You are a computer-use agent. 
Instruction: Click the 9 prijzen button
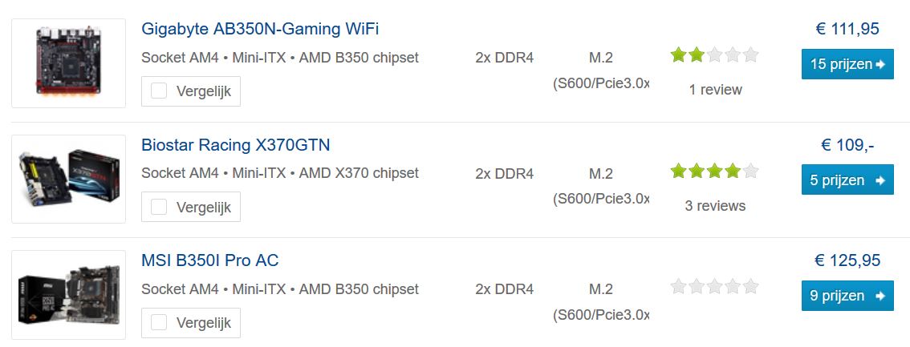point(847,296)
